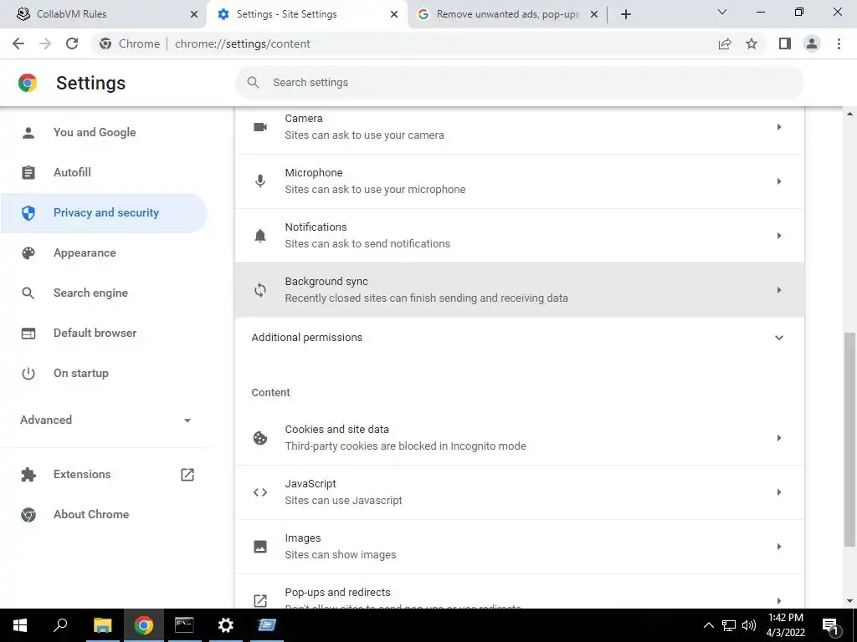Open File Explorer from taskbar

[102, 625]
